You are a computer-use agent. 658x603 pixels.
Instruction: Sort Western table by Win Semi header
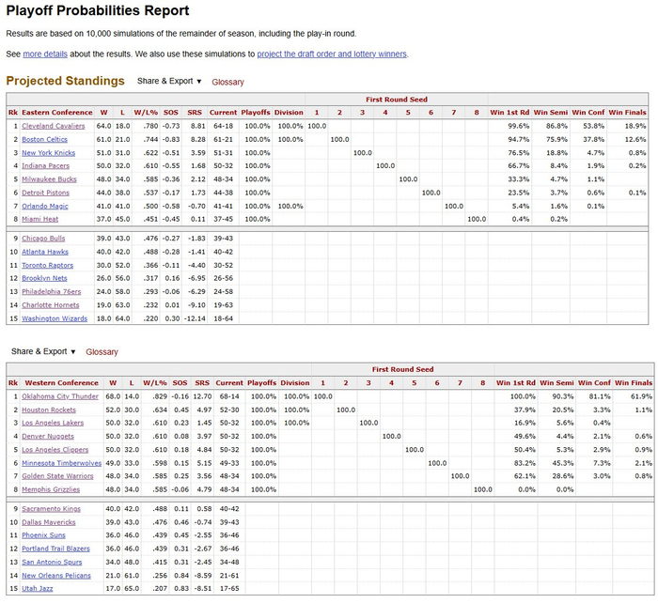(x=556, y=383)
